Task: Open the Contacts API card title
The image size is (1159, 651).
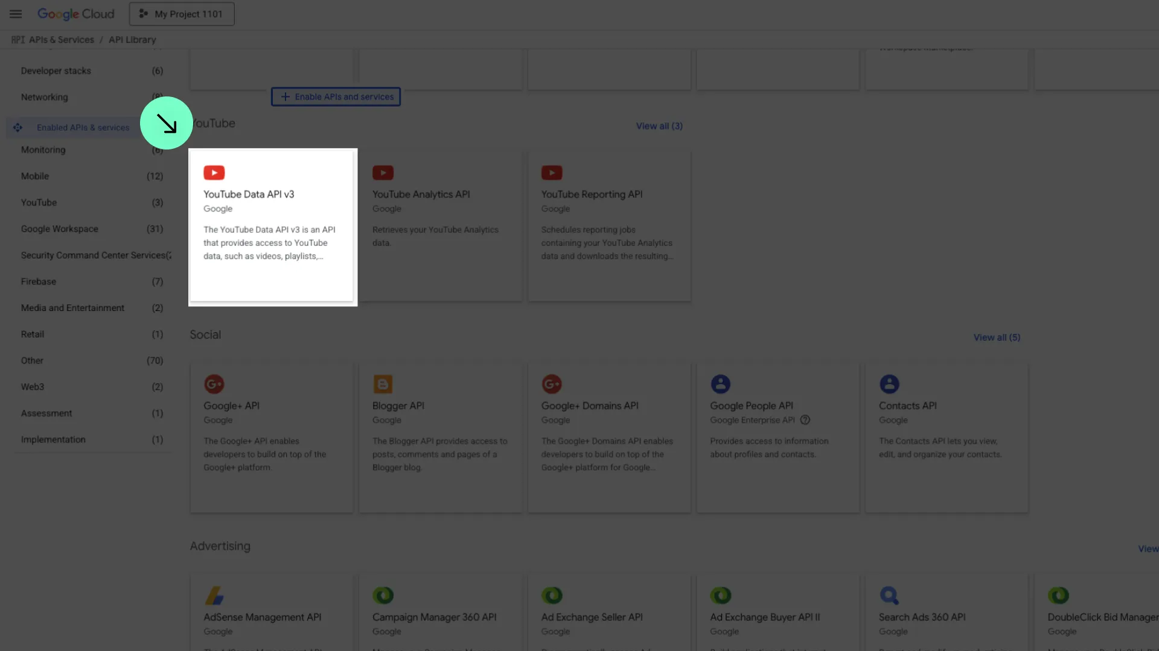Action: (x=907, y=406)
